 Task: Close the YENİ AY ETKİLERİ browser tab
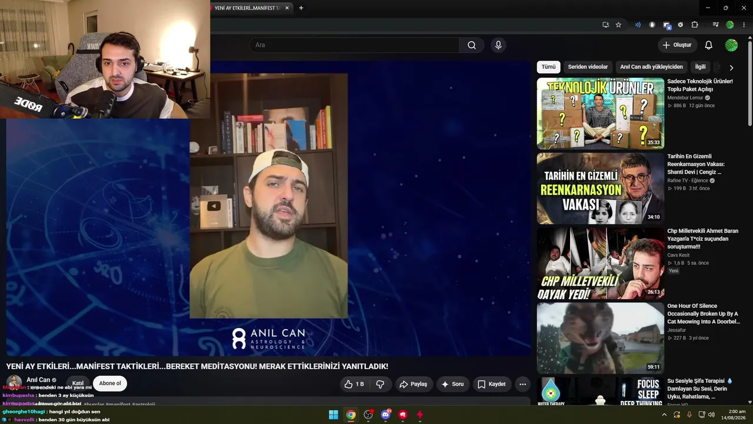pyautogui.click(x=287, y=8)
